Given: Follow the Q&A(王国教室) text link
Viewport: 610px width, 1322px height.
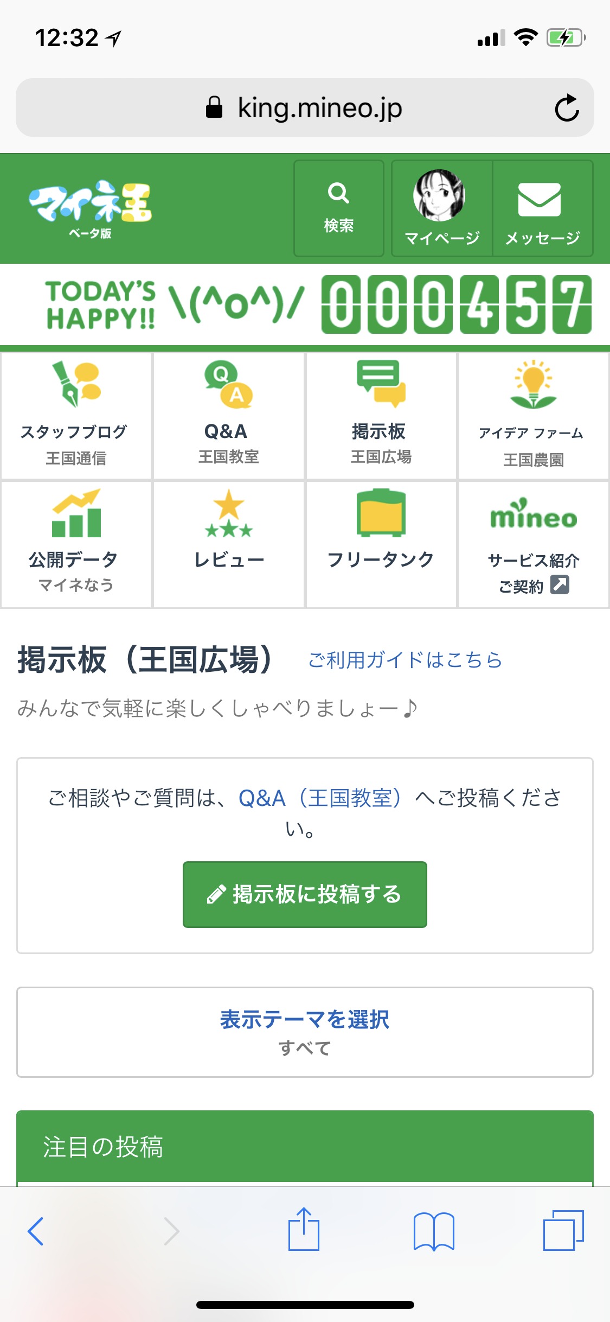Looking at the screenshot, I should [x=320, y=798].
